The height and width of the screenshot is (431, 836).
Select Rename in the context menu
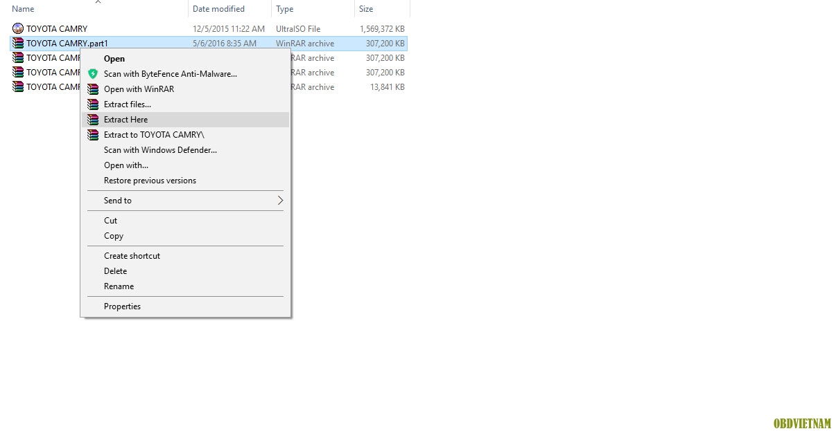point(185,286)
